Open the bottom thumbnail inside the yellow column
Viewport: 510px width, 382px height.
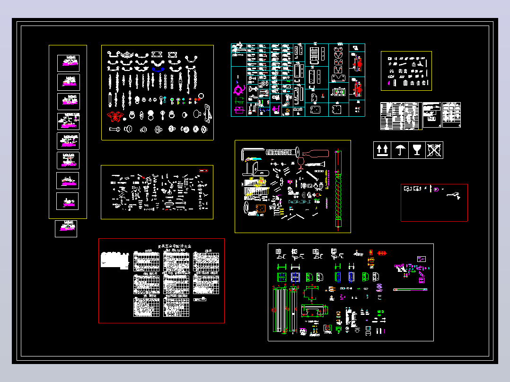click(67, 201)
